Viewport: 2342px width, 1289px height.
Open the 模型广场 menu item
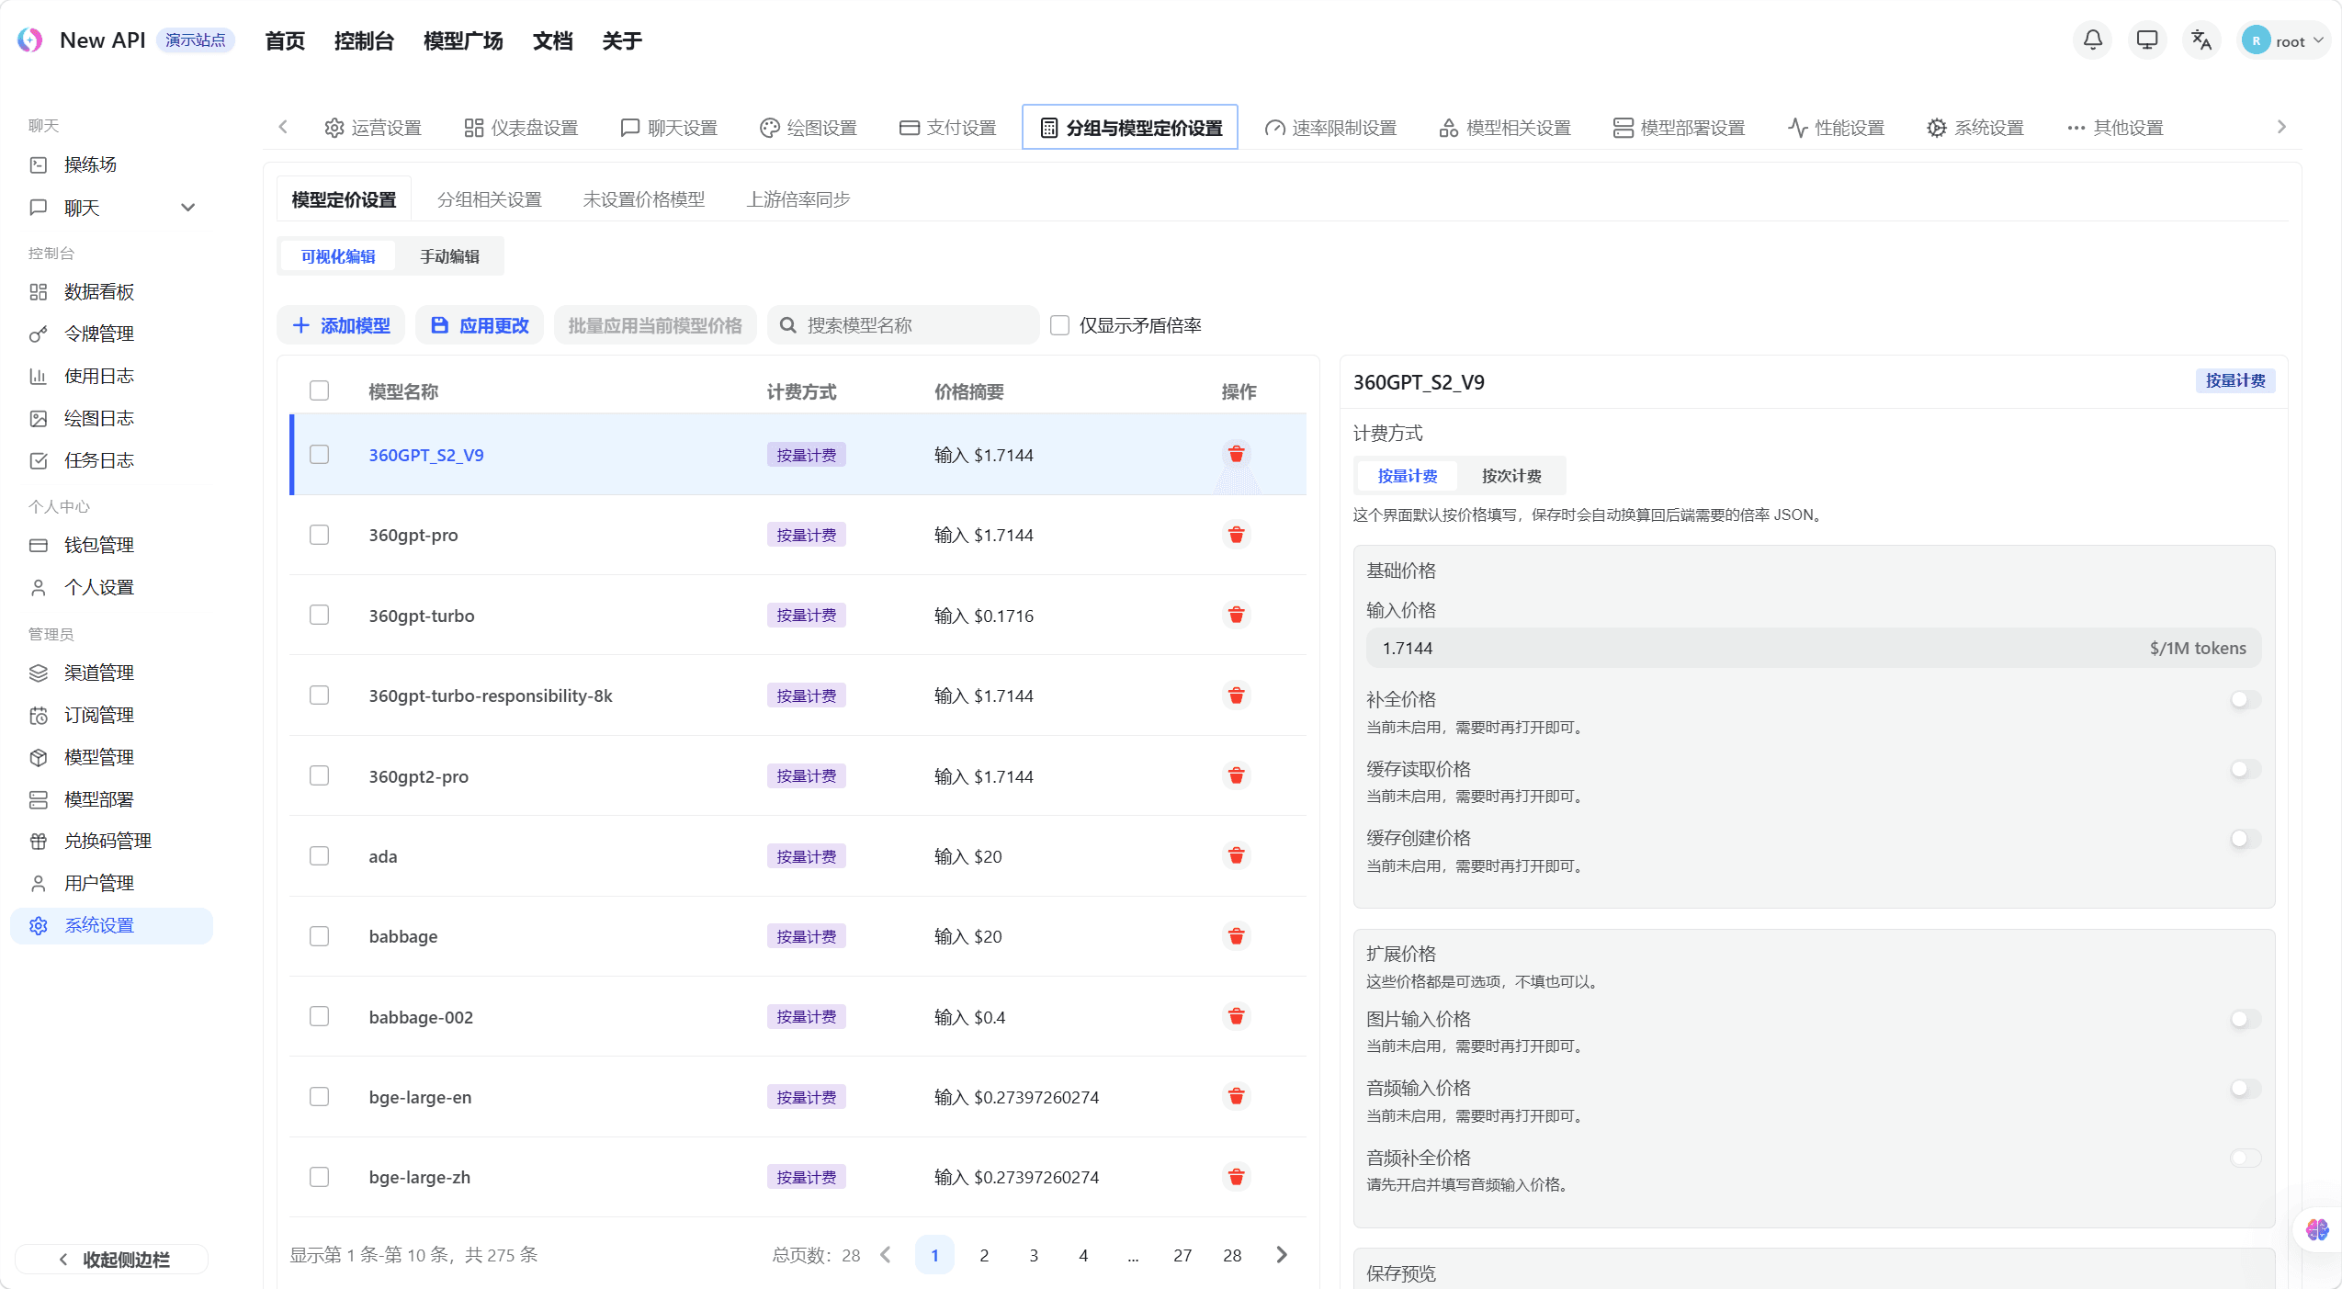click(463, 40)
